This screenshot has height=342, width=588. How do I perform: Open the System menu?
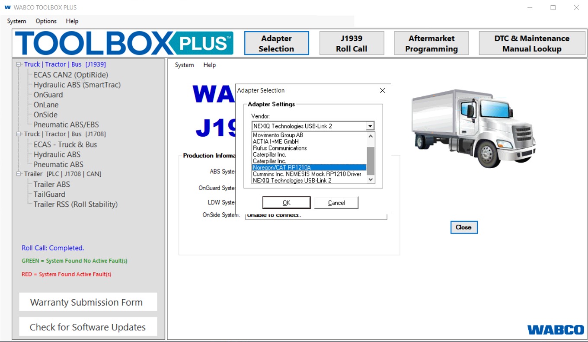[x=16, y=21]
